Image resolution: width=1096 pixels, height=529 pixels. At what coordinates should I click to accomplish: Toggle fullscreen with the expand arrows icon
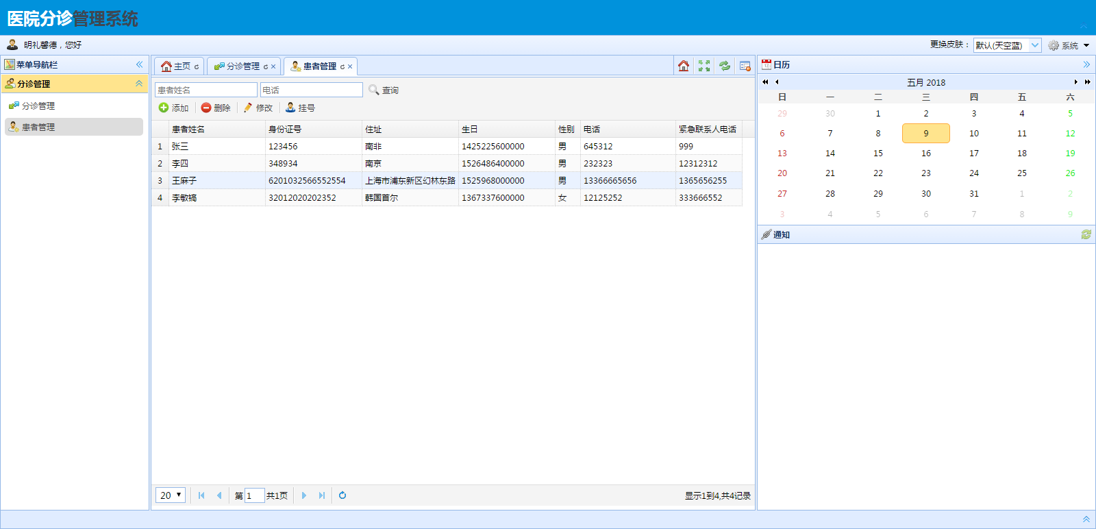pos(704,66)
